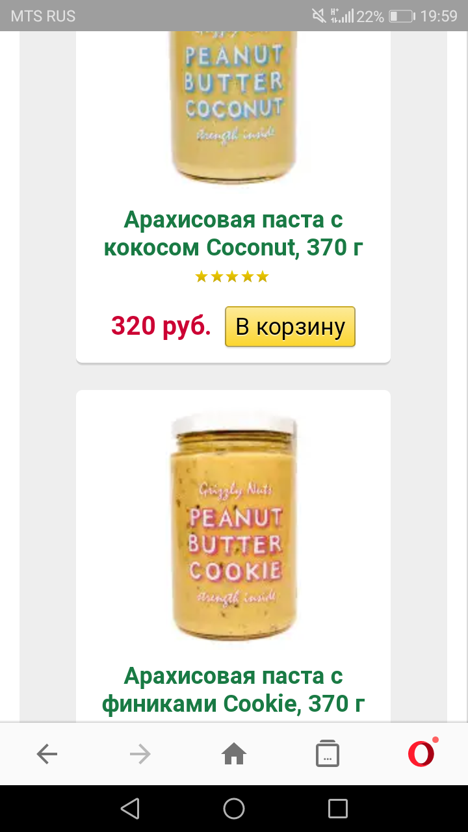Click the 320 руб. price label

pos(161,326)
